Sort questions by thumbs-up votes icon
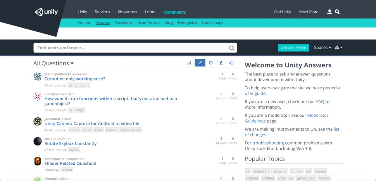Image resolution: width=376 pixels, height=181 pixels. pyautogui.click(x=231, y=63)
